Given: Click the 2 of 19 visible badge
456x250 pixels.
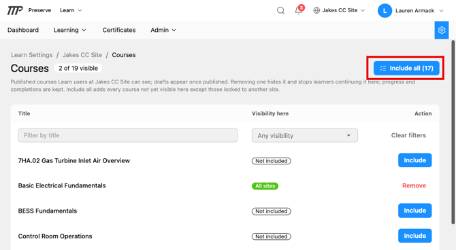Looking at the screenshot, I should click(78, 68).
